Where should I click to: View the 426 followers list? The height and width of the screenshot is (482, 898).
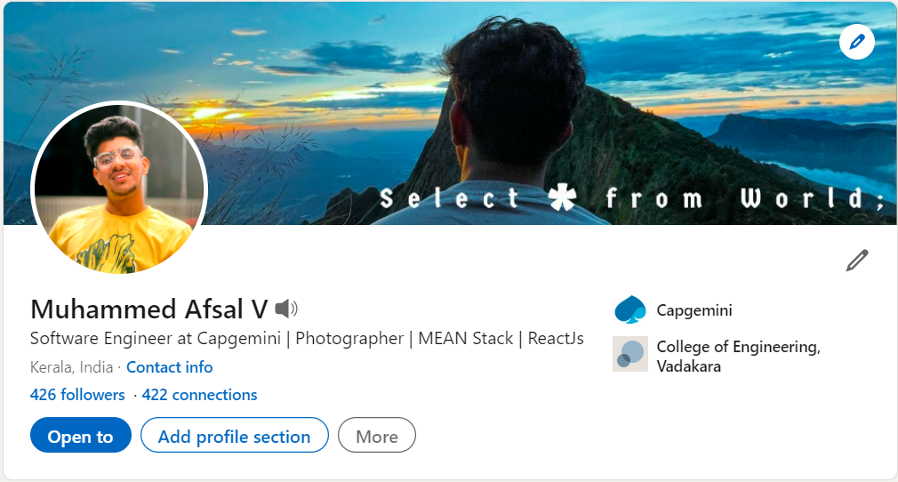(77, 395)
